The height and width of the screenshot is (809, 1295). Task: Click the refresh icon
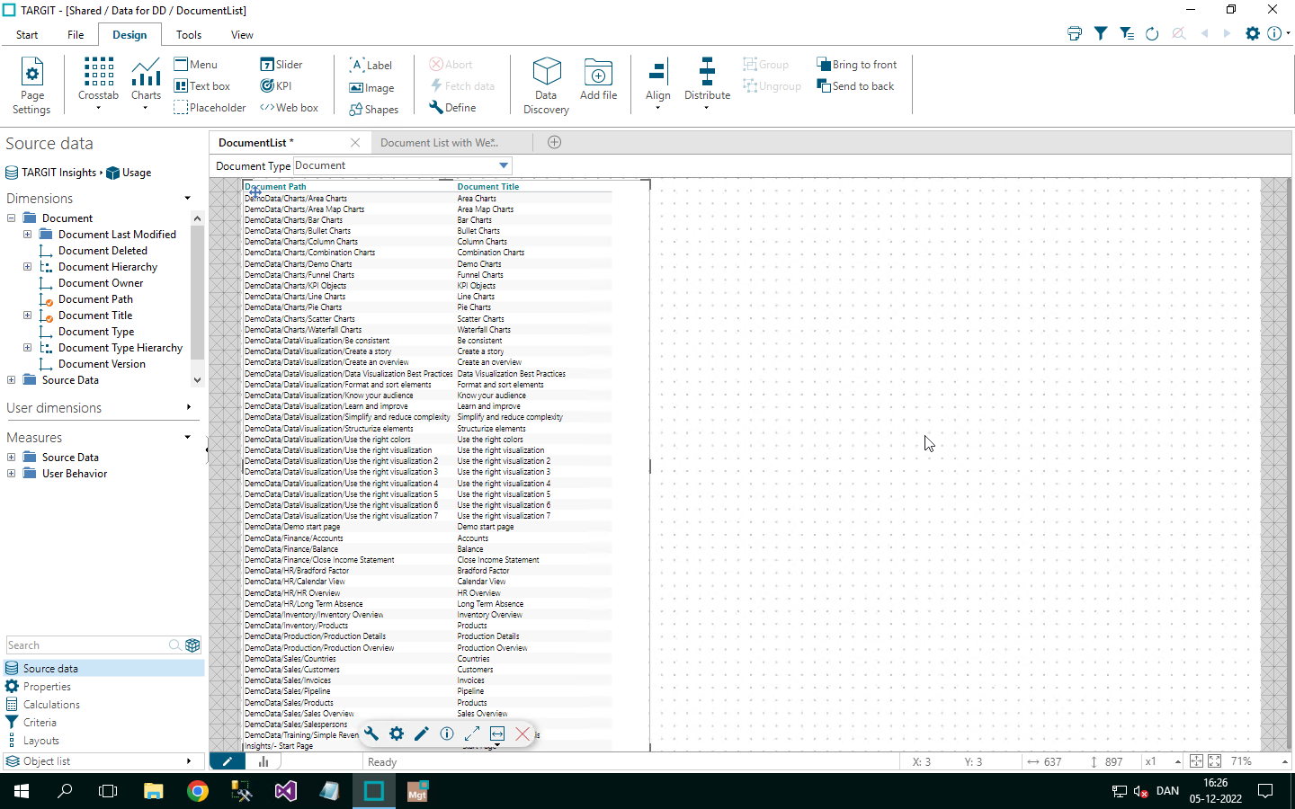click(x=1152, y=33)
